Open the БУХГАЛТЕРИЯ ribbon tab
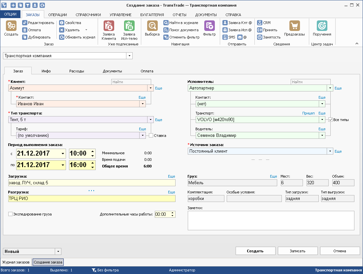 pos(152,15)
